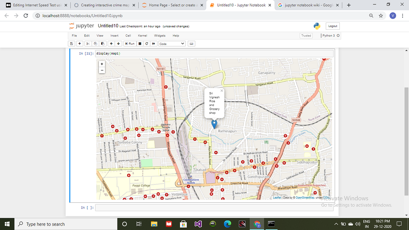Interrupt the kernel with stop icon

(139, 43)
